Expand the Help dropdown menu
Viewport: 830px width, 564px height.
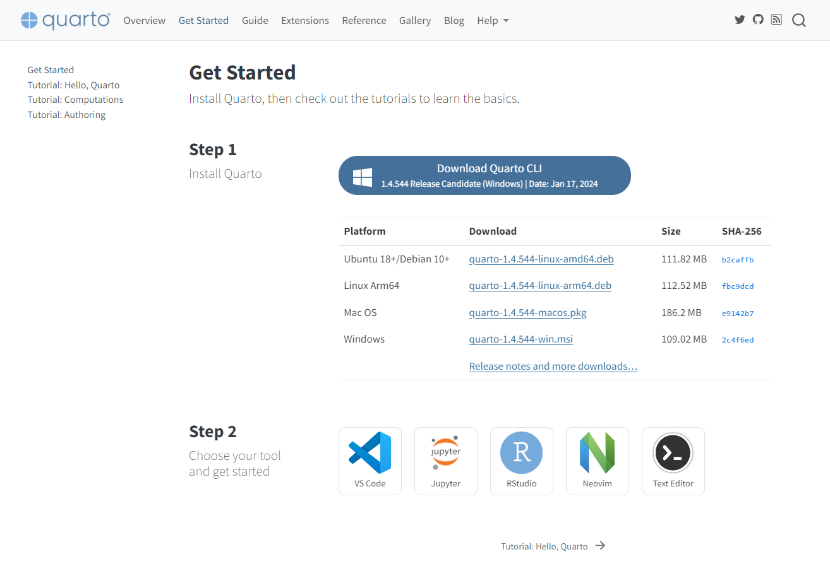coord(493,20)
